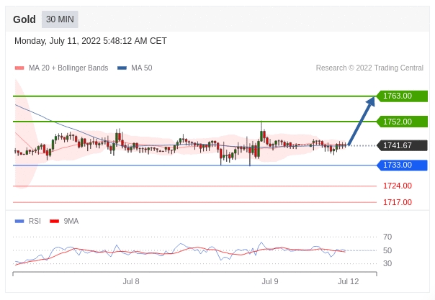Click the Jul 12 date axis label

click(x=348, y=281)
